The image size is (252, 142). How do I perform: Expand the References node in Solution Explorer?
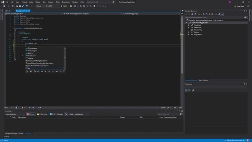pyautogui.click(x=189, y=28)
